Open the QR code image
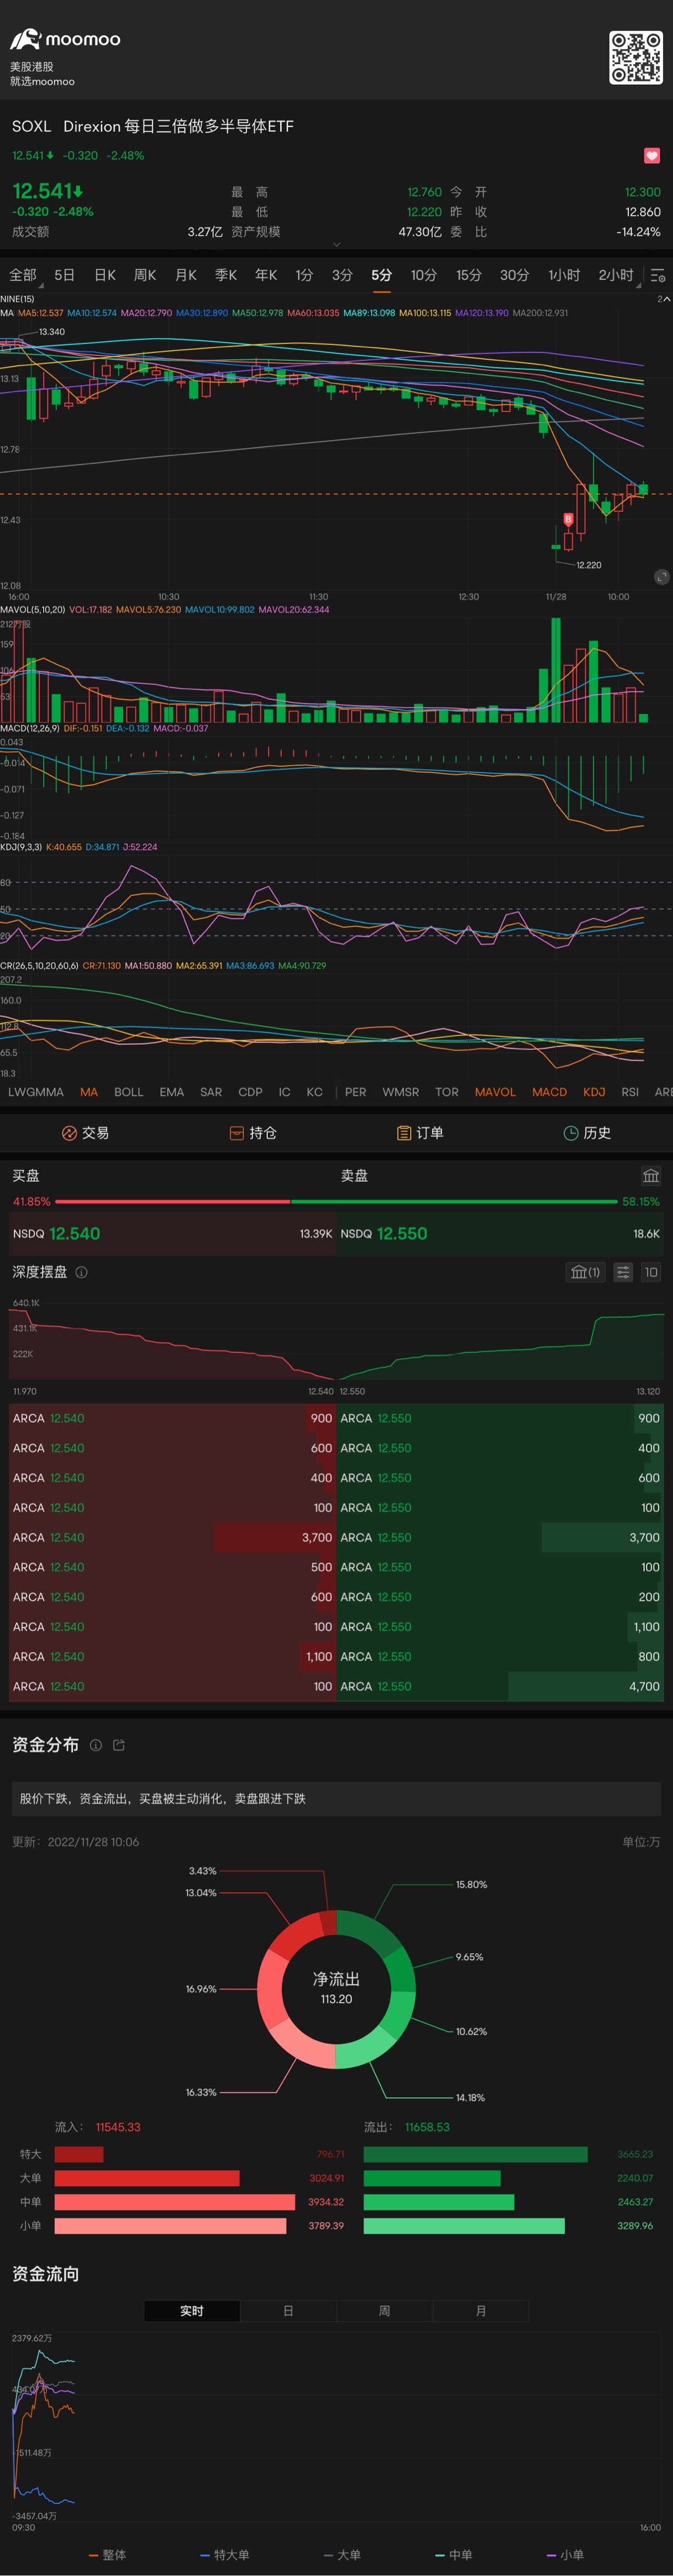 [x=636, y=57]
